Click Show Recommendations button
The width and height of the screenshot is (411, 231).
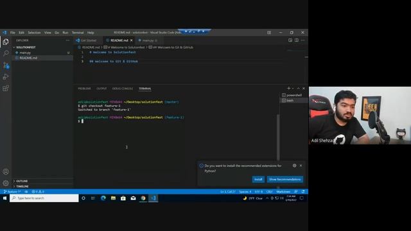[285, 179]
